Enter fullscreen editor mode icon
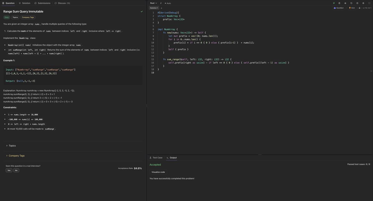The image size is (373, 201). click(370, 3)
